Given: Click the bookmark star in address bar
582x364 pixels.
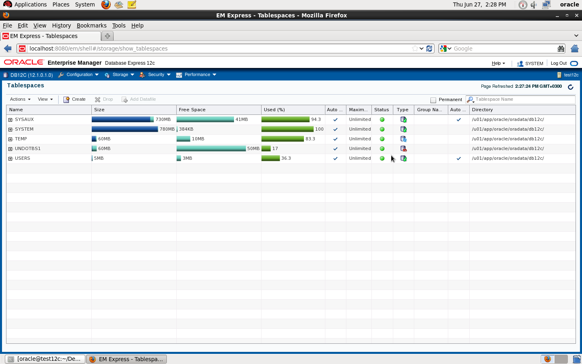Looking at the screenshot, I should (415, 49).
